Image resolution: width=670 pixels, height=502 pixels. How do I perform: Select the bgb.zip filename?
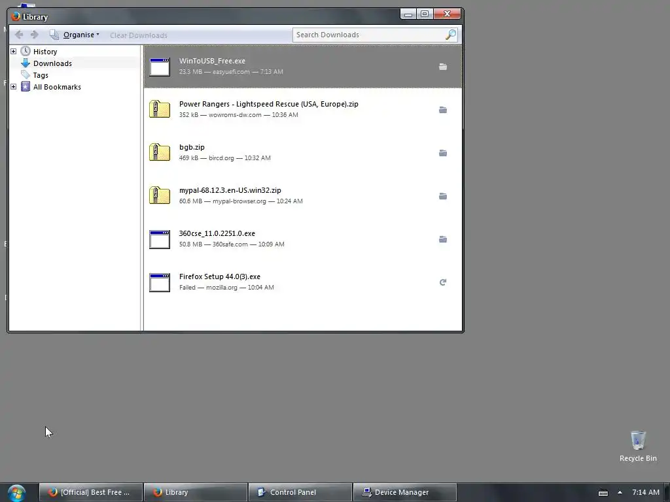pos(192,147)
